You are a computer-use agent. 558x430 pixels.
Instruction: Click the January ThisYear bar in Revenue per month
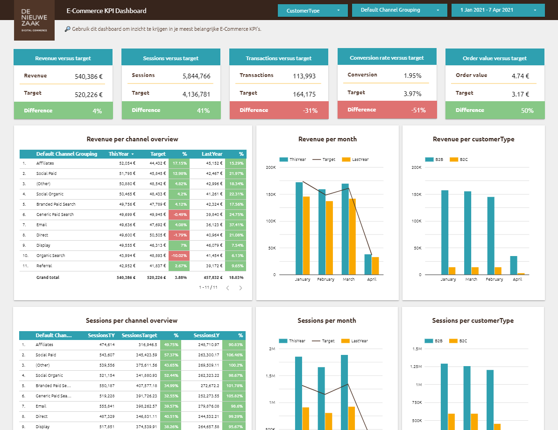[x=299, y=228]
